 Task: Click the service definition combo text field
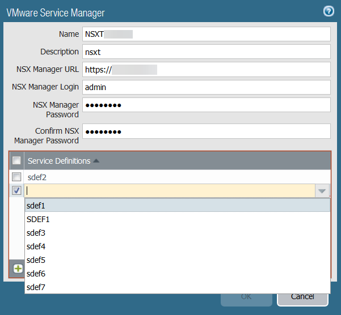coord(169,191)
